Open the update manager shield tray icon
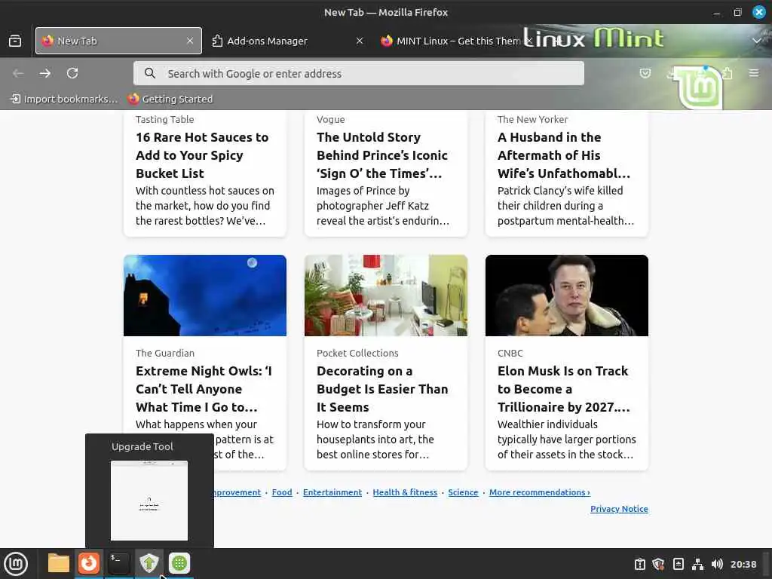This screenshot has width=772, height=579. (658, 564)
